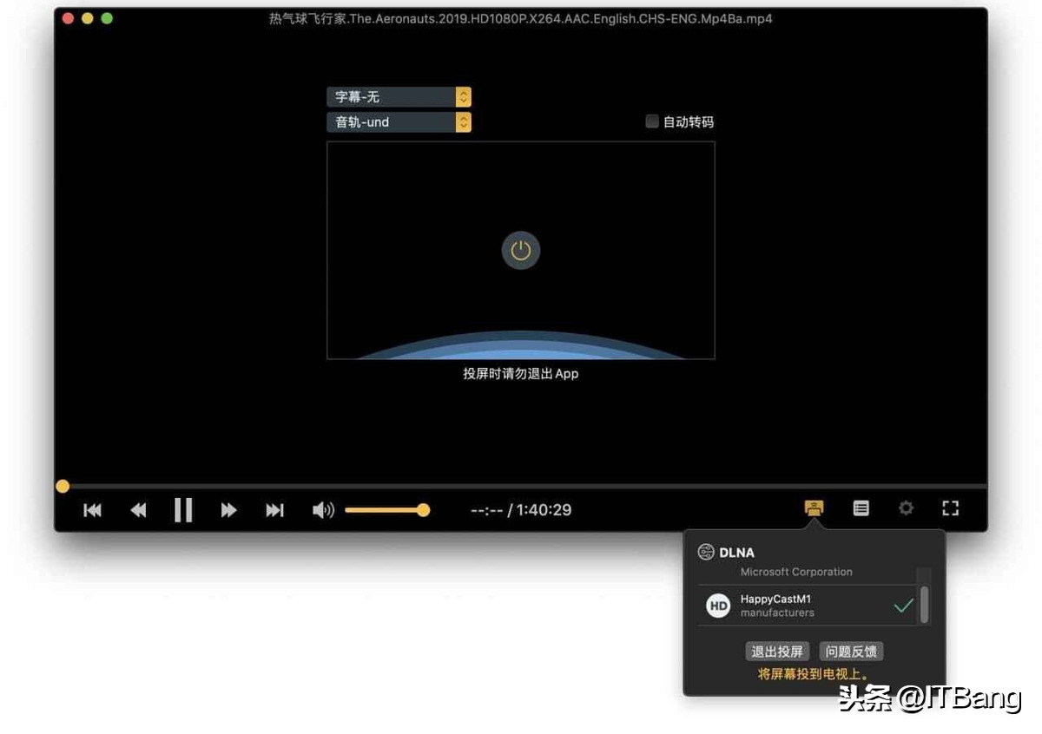Image resolution: width=1042 pixels, height=734 pixels.
Task: Click the DLNA header icon
Action: [x=706, y=553]
